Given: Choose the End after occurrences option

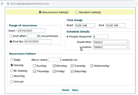Looking at the screenshot, I should click(x=11, y=36).
